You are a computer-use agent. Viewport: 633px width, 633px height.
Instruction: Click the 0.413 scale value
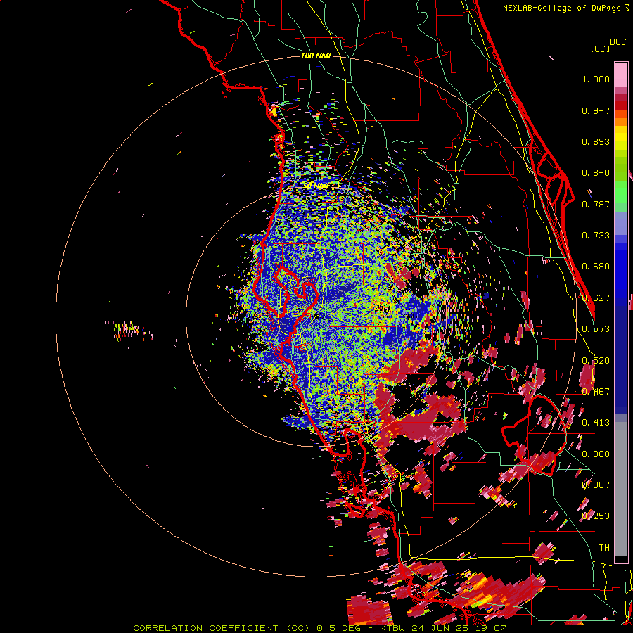click(x=596, y=423)
